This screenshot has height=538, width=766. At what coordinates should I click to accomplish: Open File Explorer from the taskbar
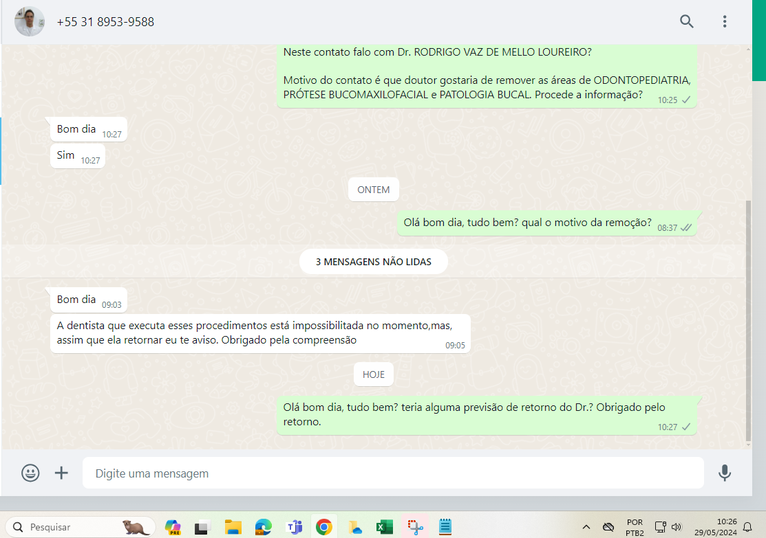[x=233, y=527]
